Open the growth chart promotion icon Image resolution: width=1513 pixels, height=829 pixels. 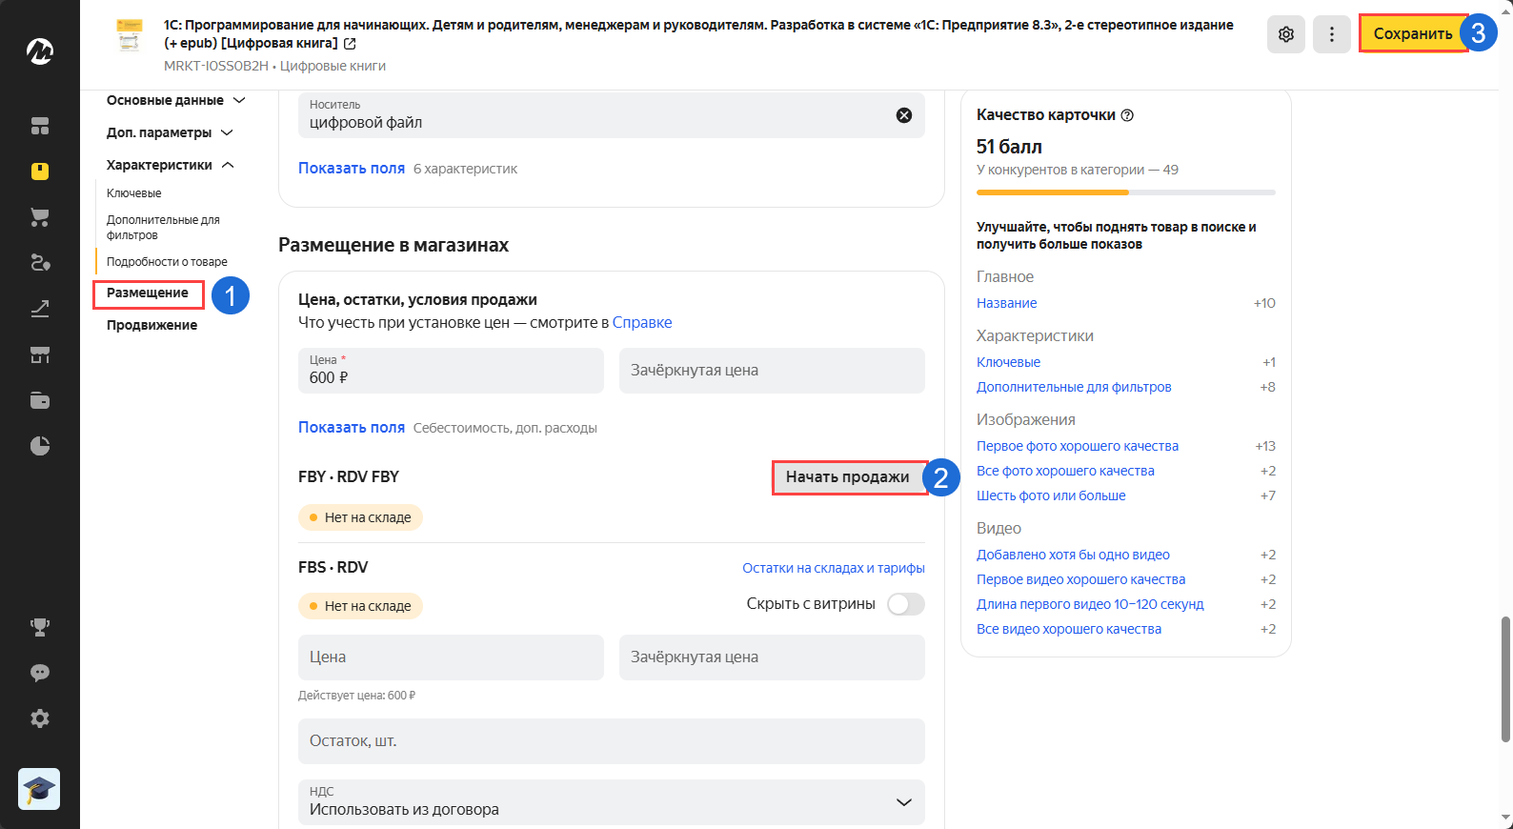pos(40,309)
